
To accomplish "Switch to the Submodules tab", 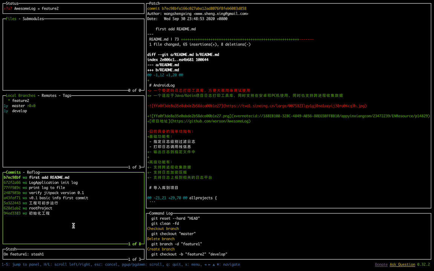I will pyautogui.click(x=33, y=19).
